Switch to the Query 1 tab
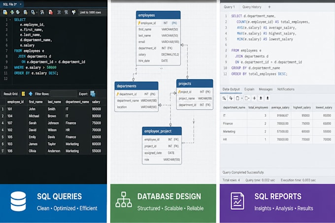 click(229, 7)
